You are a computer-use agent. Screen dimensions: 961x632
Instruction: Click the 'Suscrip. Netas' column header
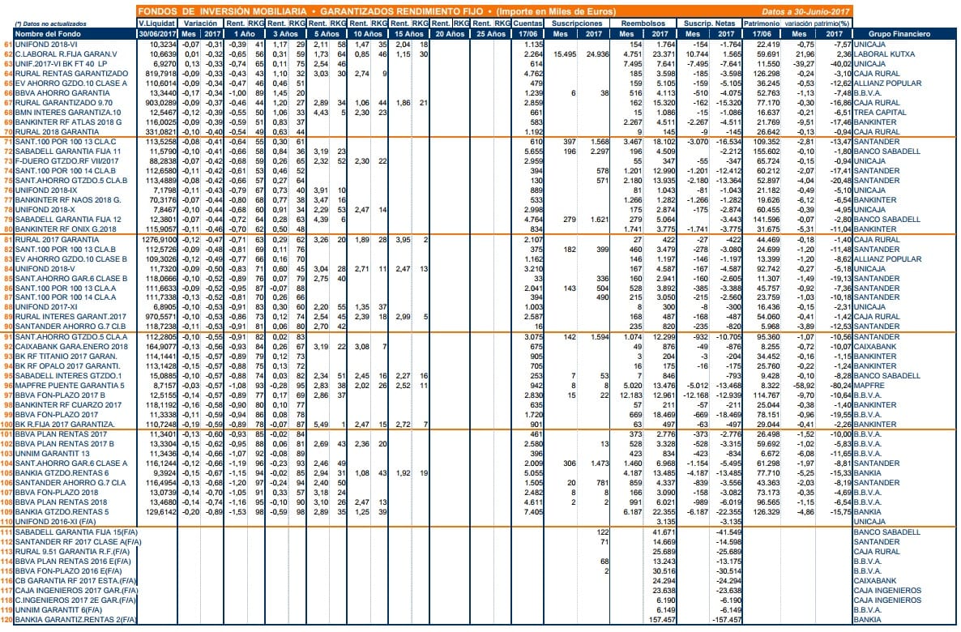(x=708, y=23)
